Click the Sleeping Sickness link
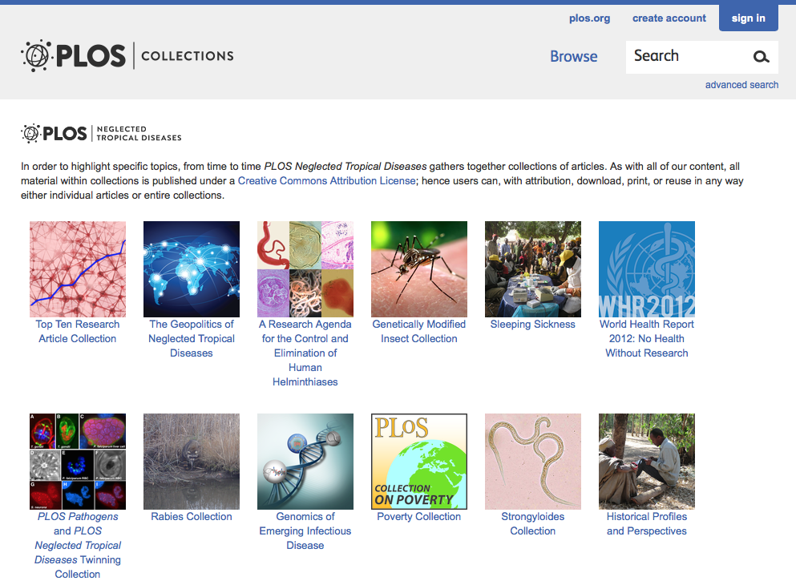The image size is (796, 581). coord(532,325)
